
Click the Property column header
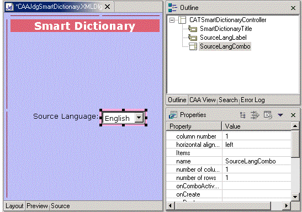tap(194, 126)
